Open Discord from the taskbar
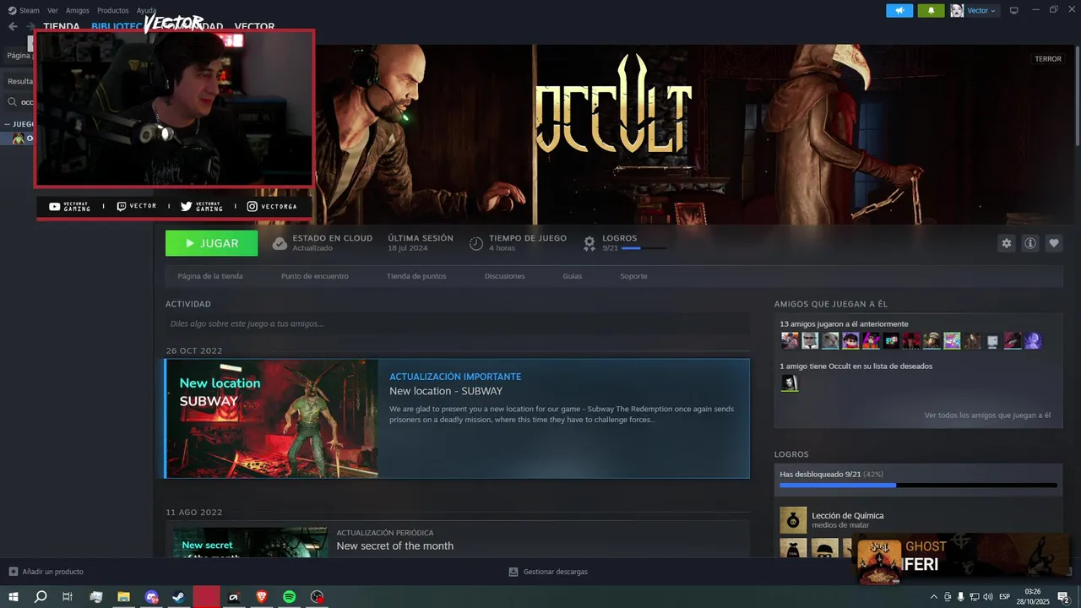Viewport: 1081px width, 608px height. coord(151,597)
